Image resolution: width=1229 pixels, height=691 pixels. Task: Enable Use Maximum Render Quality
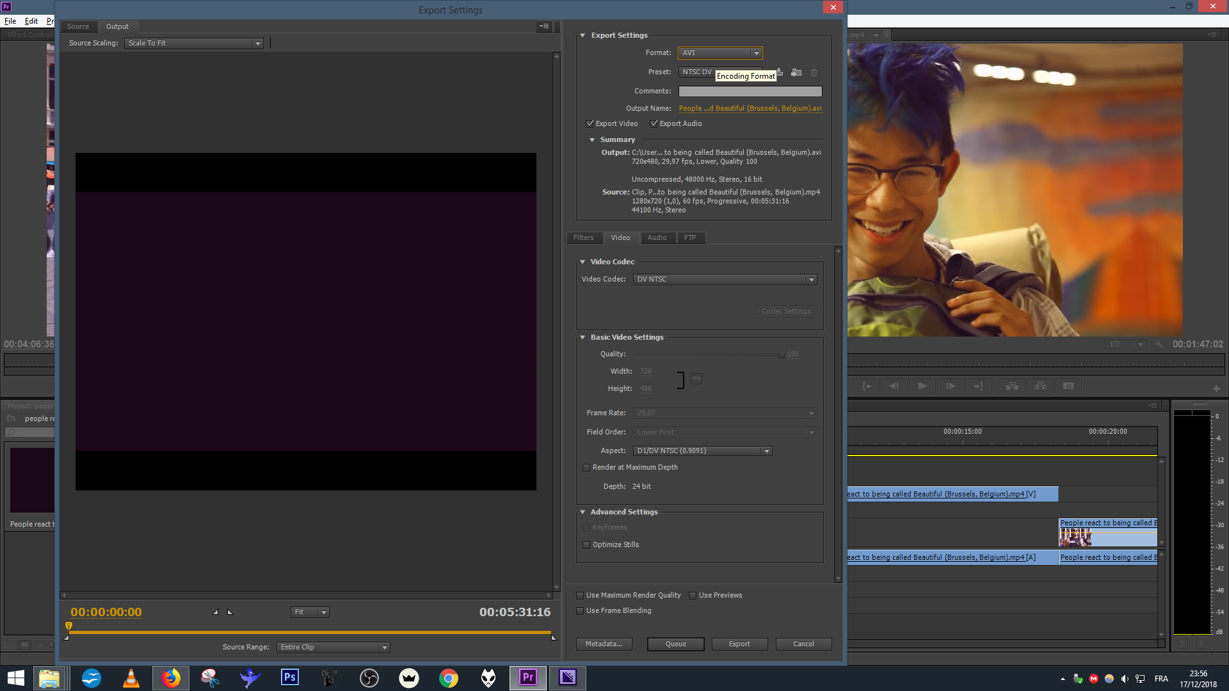580,596
